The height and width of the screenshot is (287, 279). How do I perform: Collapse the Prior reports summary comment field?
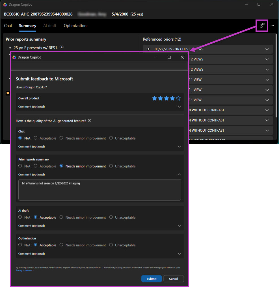179,174
